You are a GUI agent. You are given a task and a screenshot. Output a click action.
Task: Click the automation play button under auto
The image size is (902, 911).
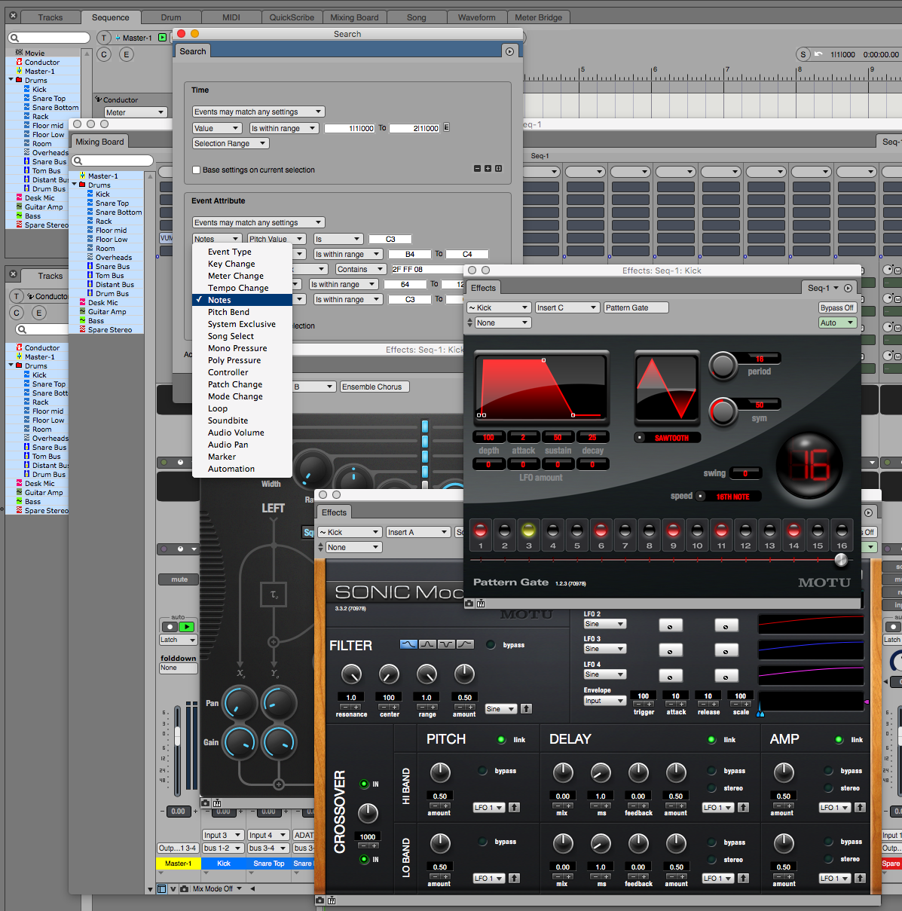(x=186, y=626)
